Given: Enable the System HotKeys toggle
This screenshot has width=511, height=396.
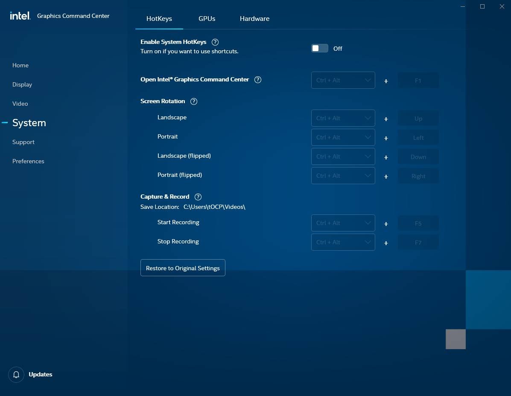Looking at the screenshot, I should 319,49.
